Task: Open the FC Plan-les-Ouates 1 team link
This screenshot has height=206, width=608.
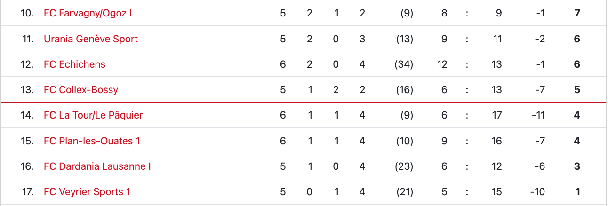Action: coord(92,141)
